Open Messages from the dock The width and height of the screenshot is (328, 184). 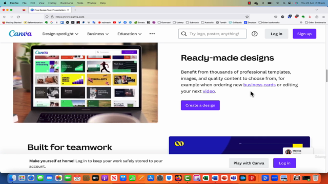40,178
